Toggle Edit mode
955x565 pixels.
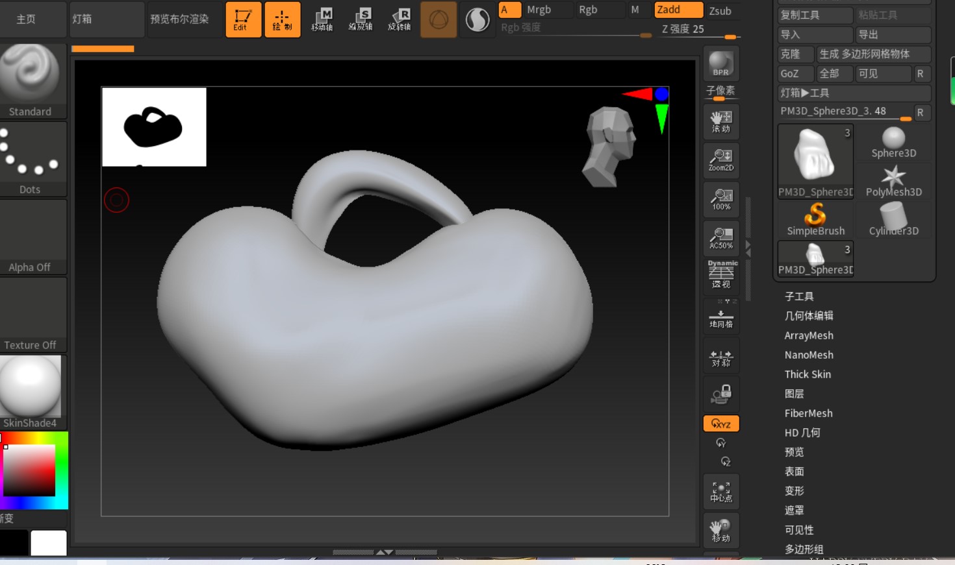click(244, 19)
